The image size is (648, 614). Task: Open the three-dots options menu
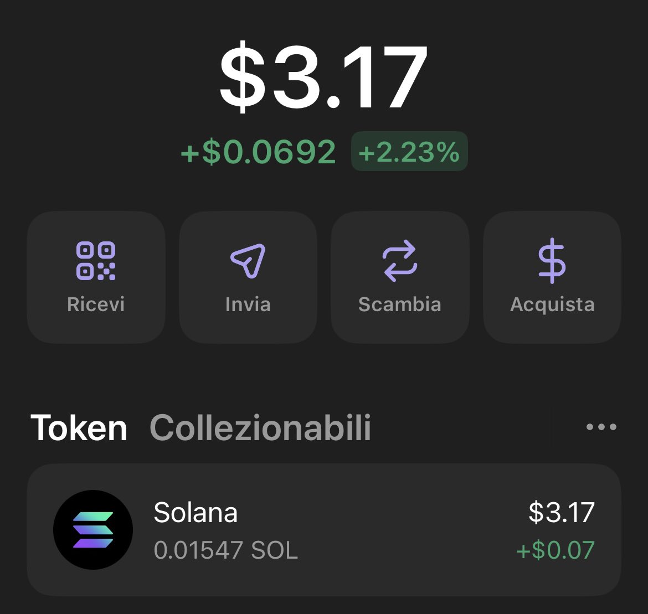pyautogui.click(x=601, y=427)
